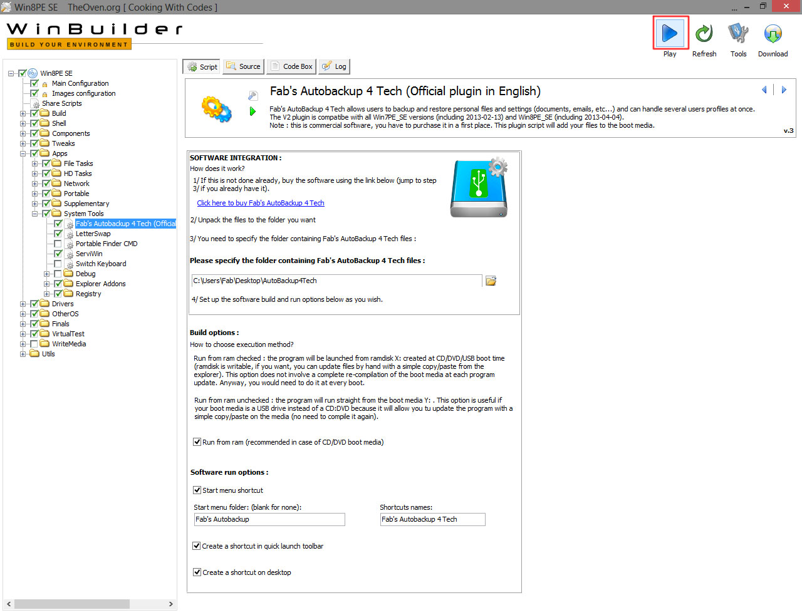Click the Switch Keyboard script icon
The width and height of the screenshot is (802, 615).
70,264
